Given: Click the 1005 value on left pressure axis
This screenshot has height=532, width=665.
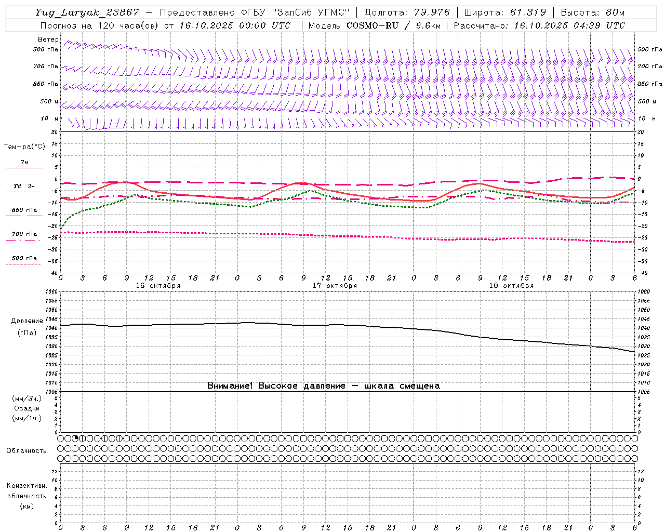Looking at the screenshot, I should [52, 391].
